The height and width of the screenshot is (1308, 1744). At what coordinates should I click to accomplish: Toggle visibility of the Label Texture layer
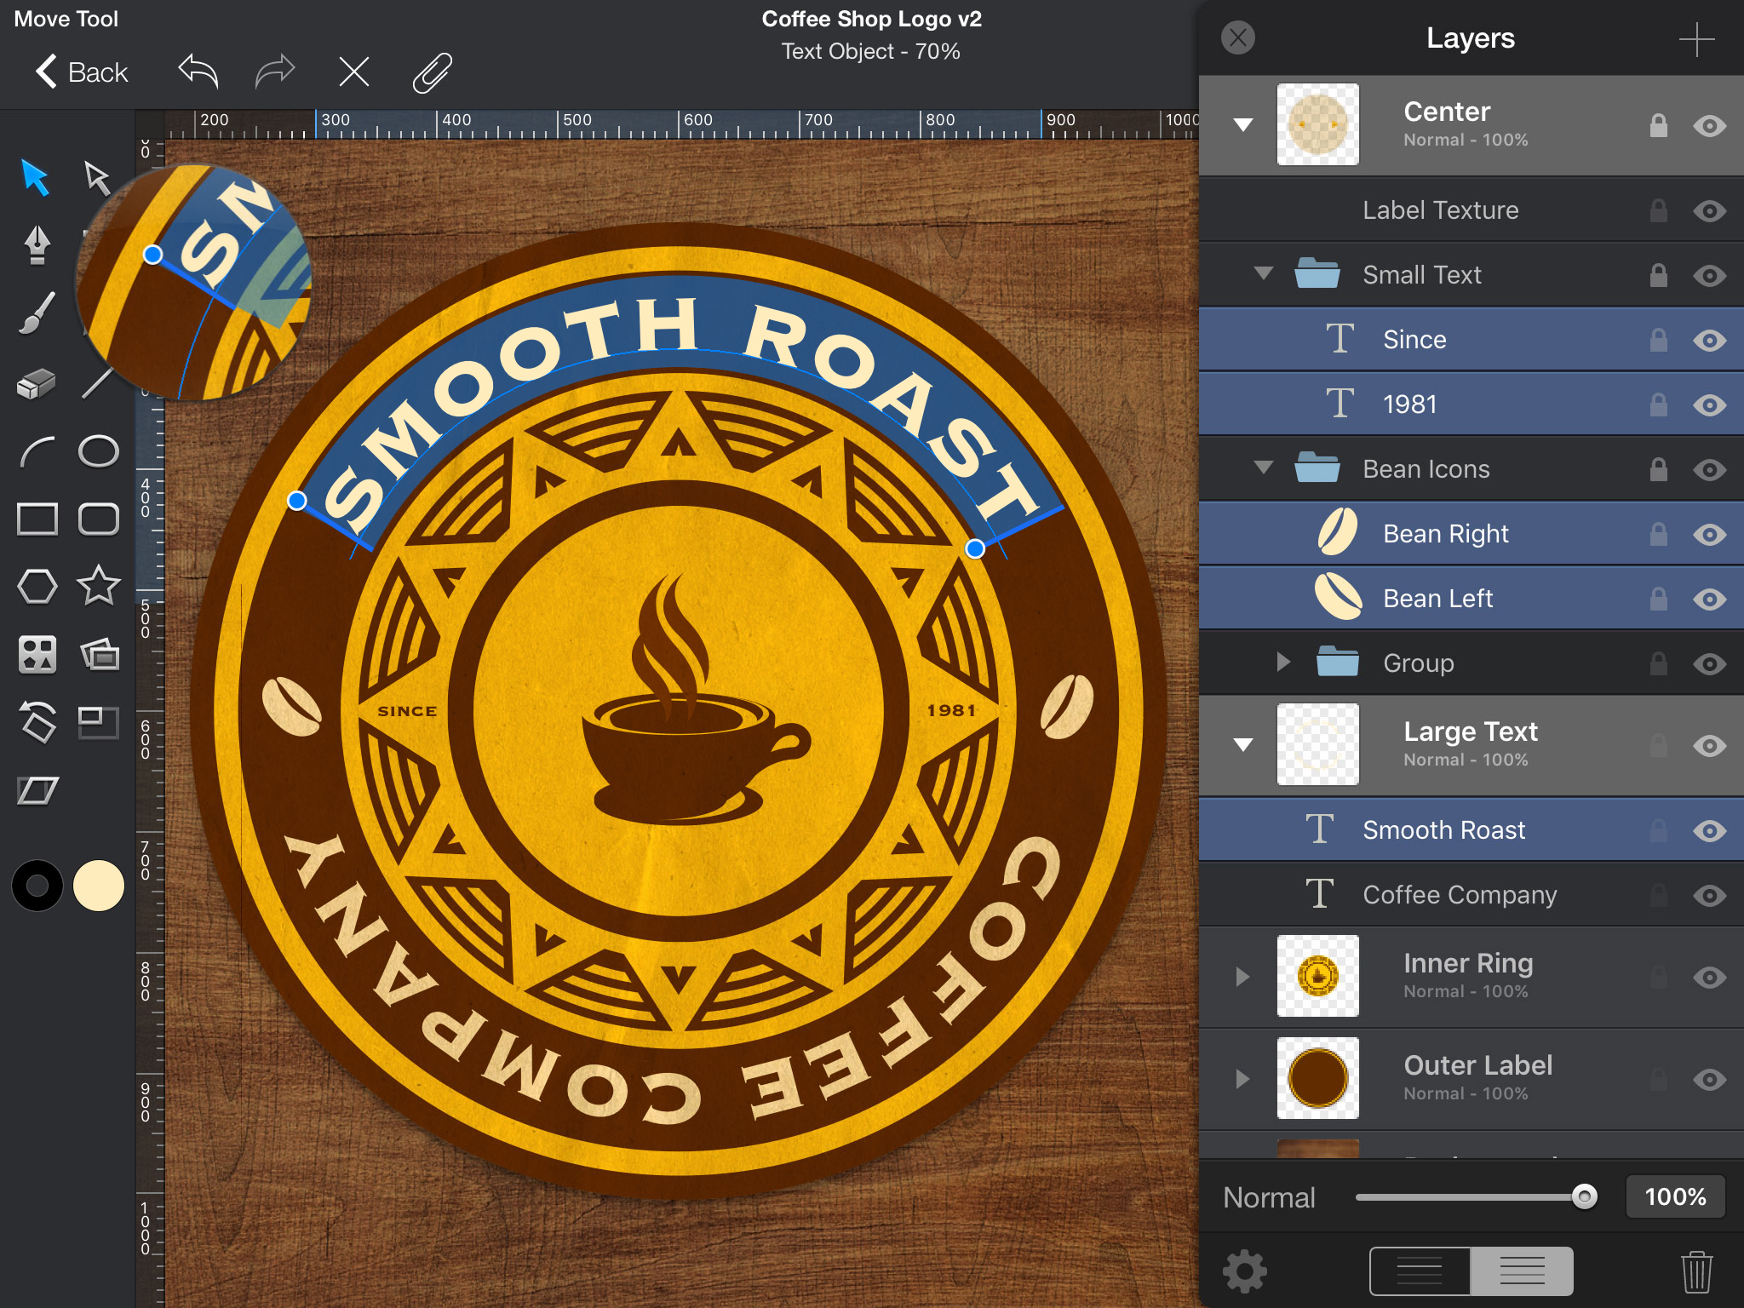point(1710,210)
